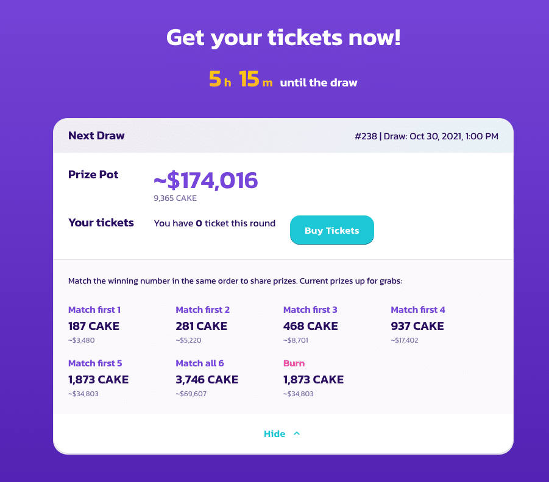Click the 9,365 CAKE pot subtotal

[x=175, y=198]
